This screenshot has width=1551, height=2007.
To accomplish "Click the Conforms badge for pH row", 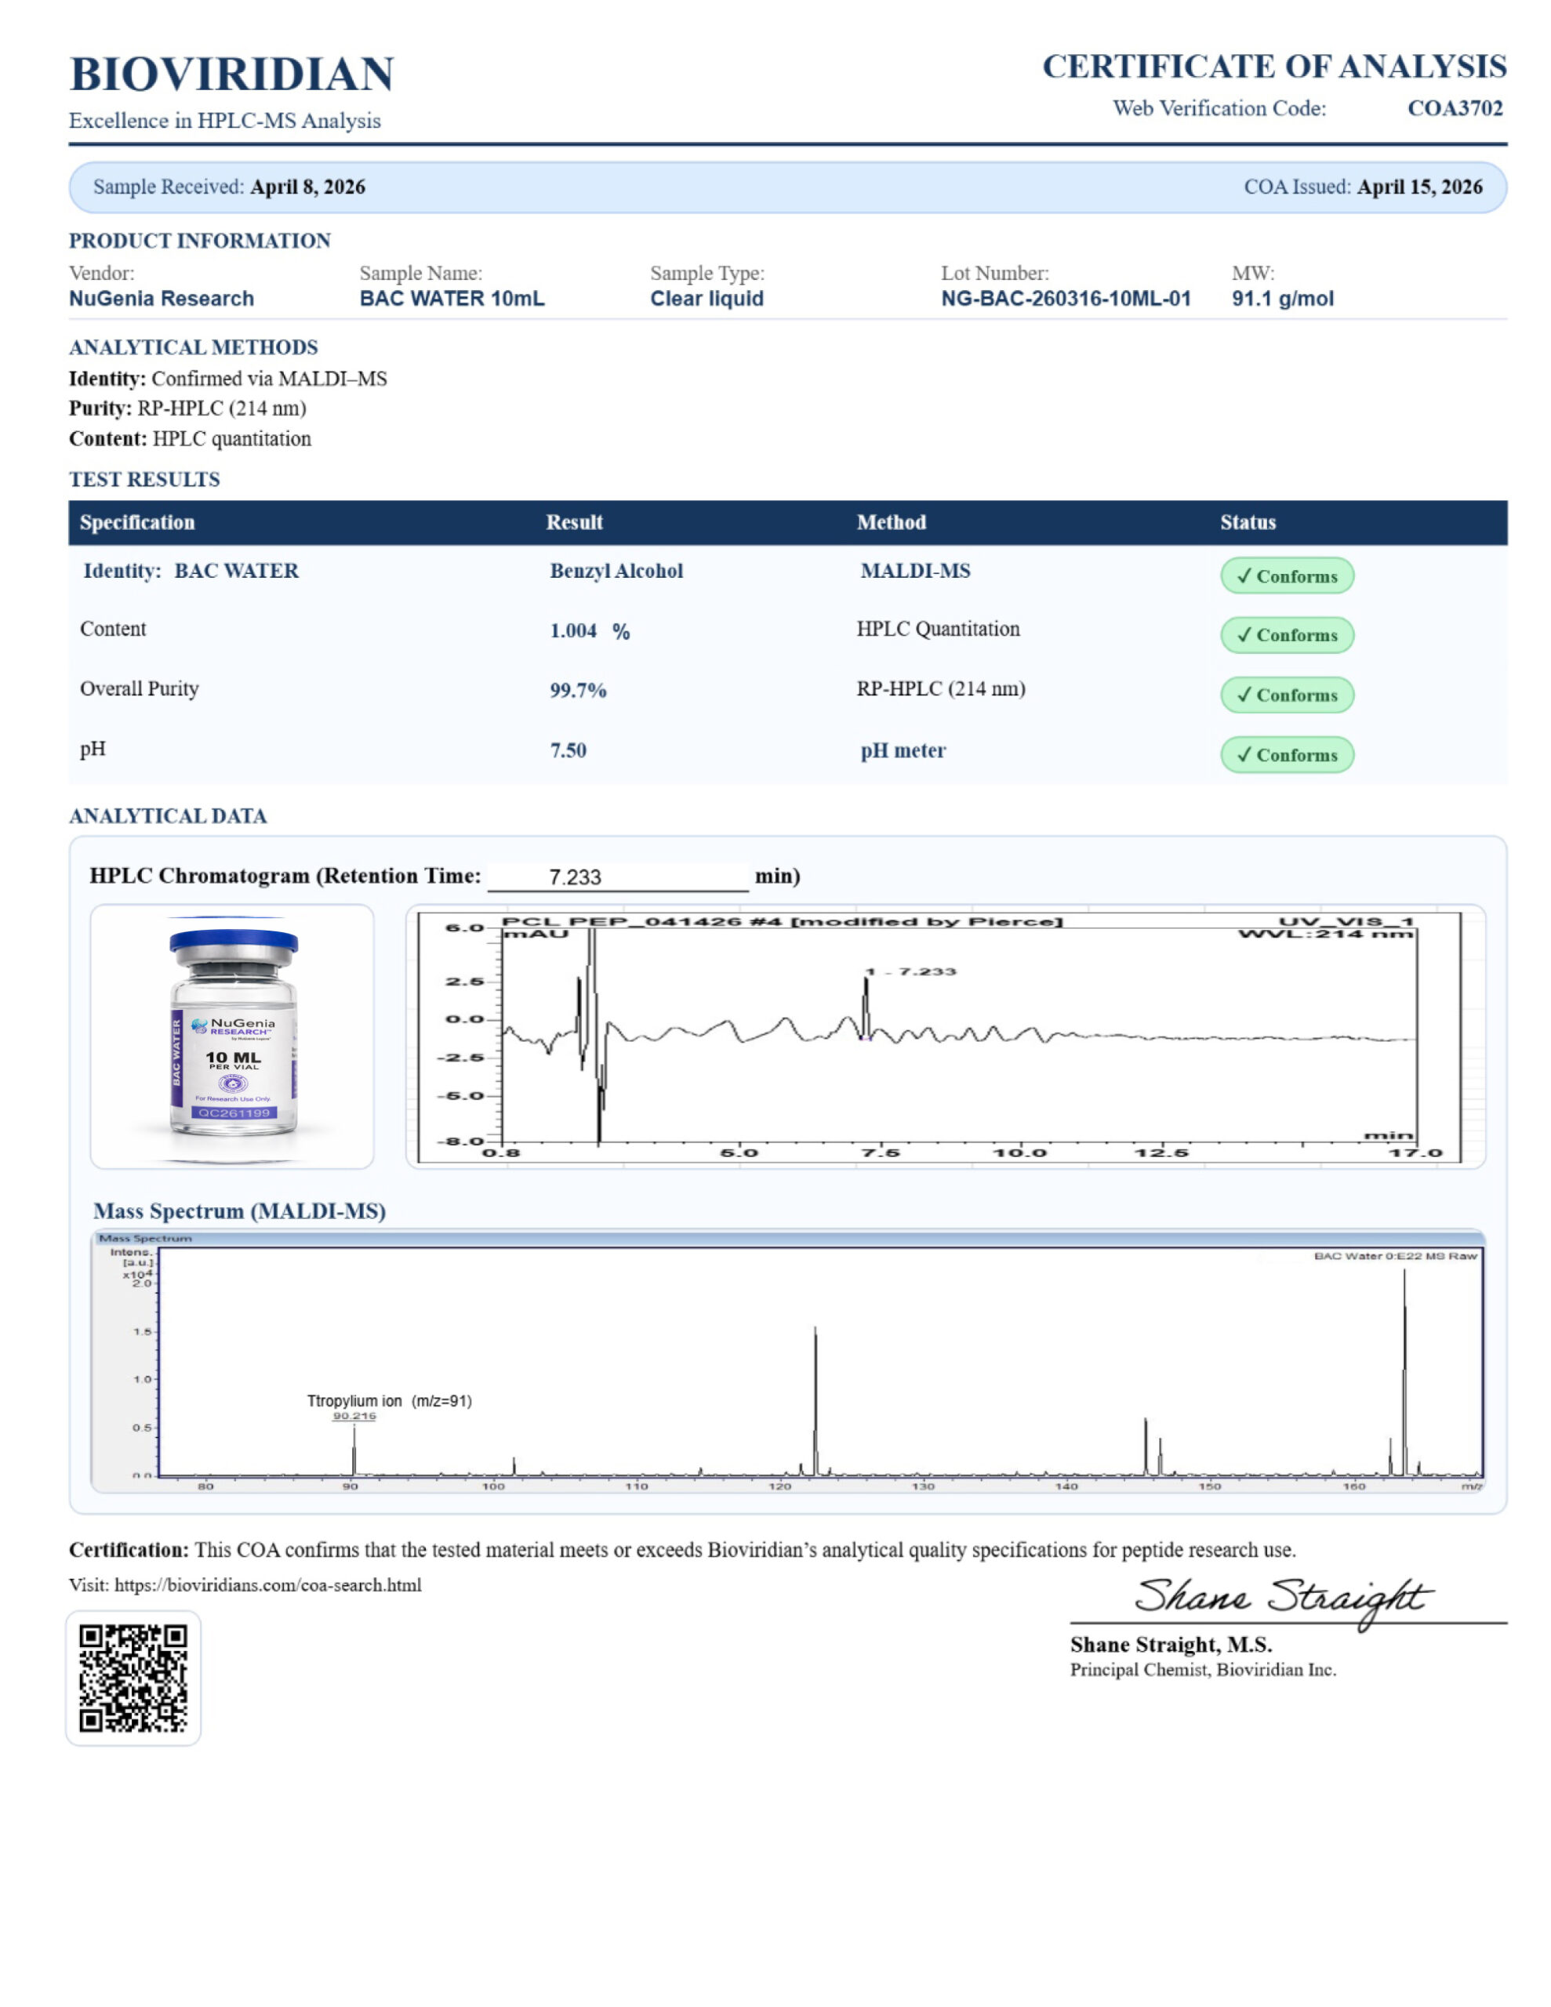I will (x=1285, y=754).
